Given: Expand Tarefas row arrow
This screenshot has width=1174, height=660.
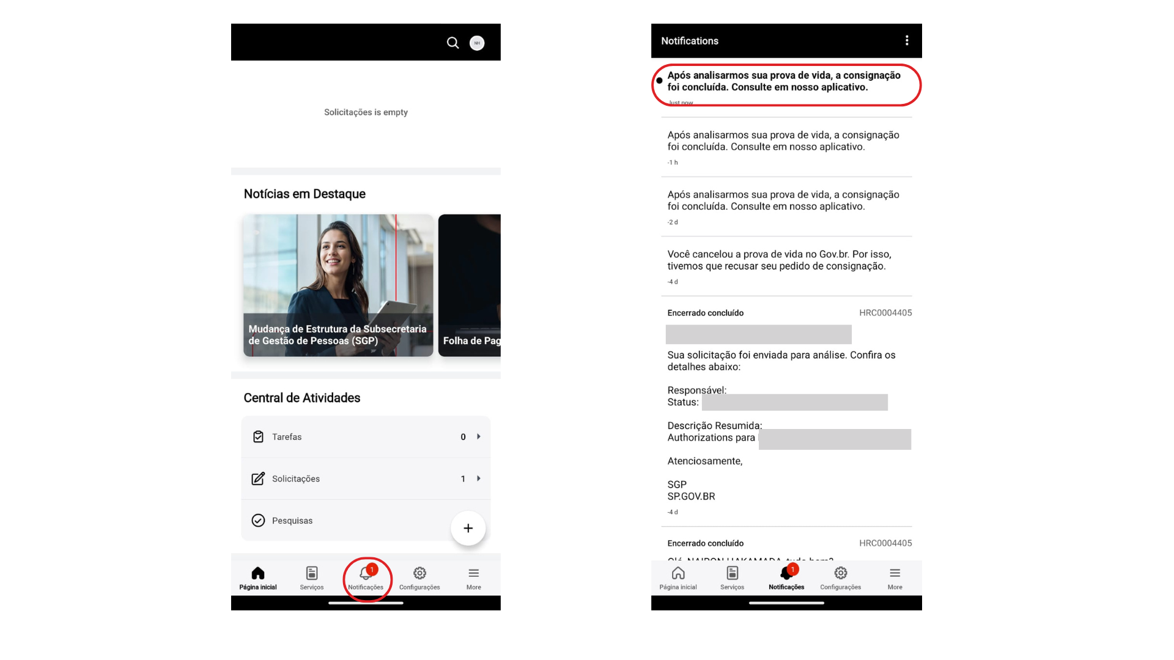Looking at the screenshot, I should tap(479, 437).
